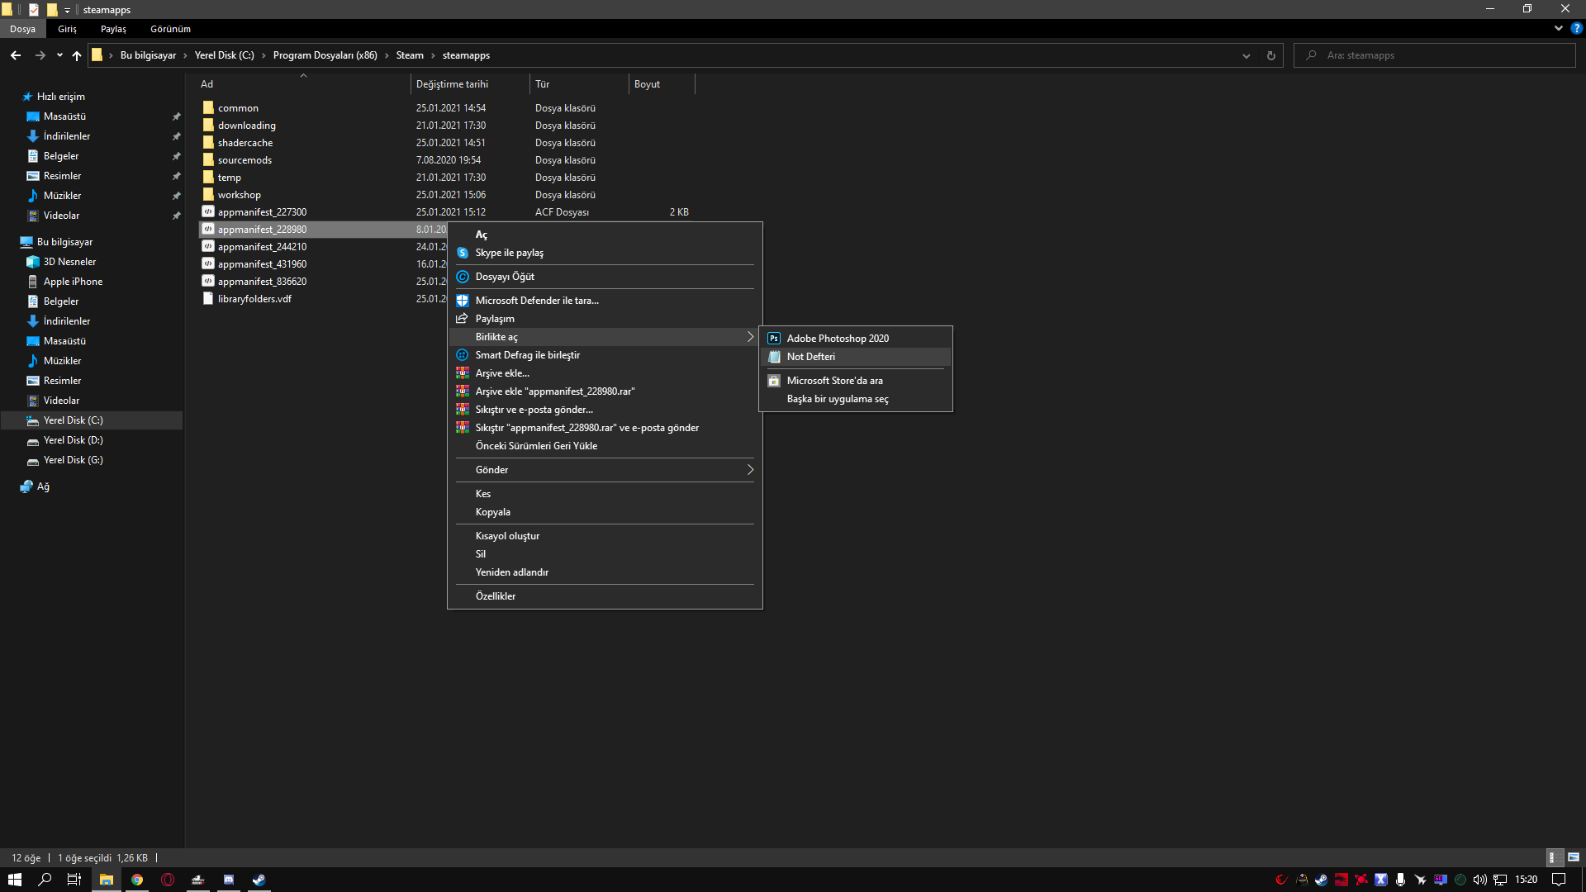Expand the Gönder submenu arrow
Screen dimensions: 1586x892
tap(750, 470)
